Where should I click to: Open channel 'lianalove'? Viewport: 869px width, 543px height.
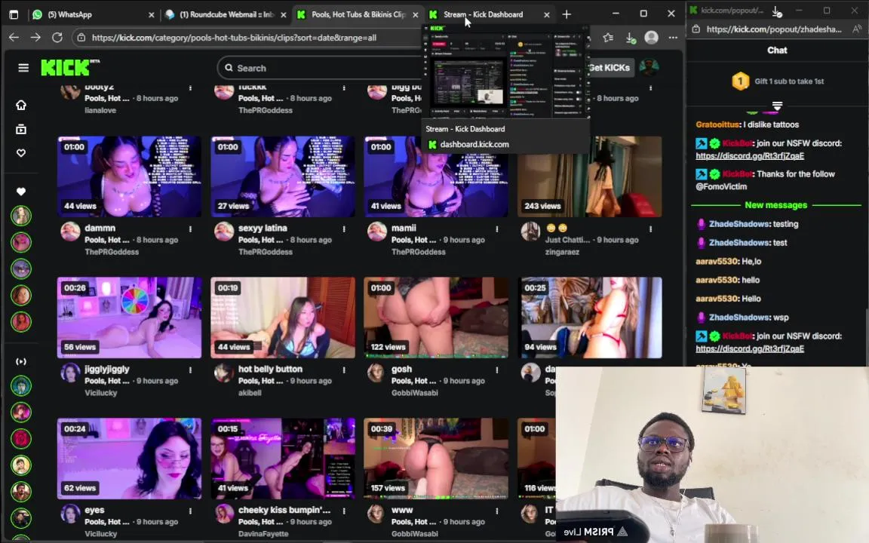pyautogui.click(x=100, y=110)
